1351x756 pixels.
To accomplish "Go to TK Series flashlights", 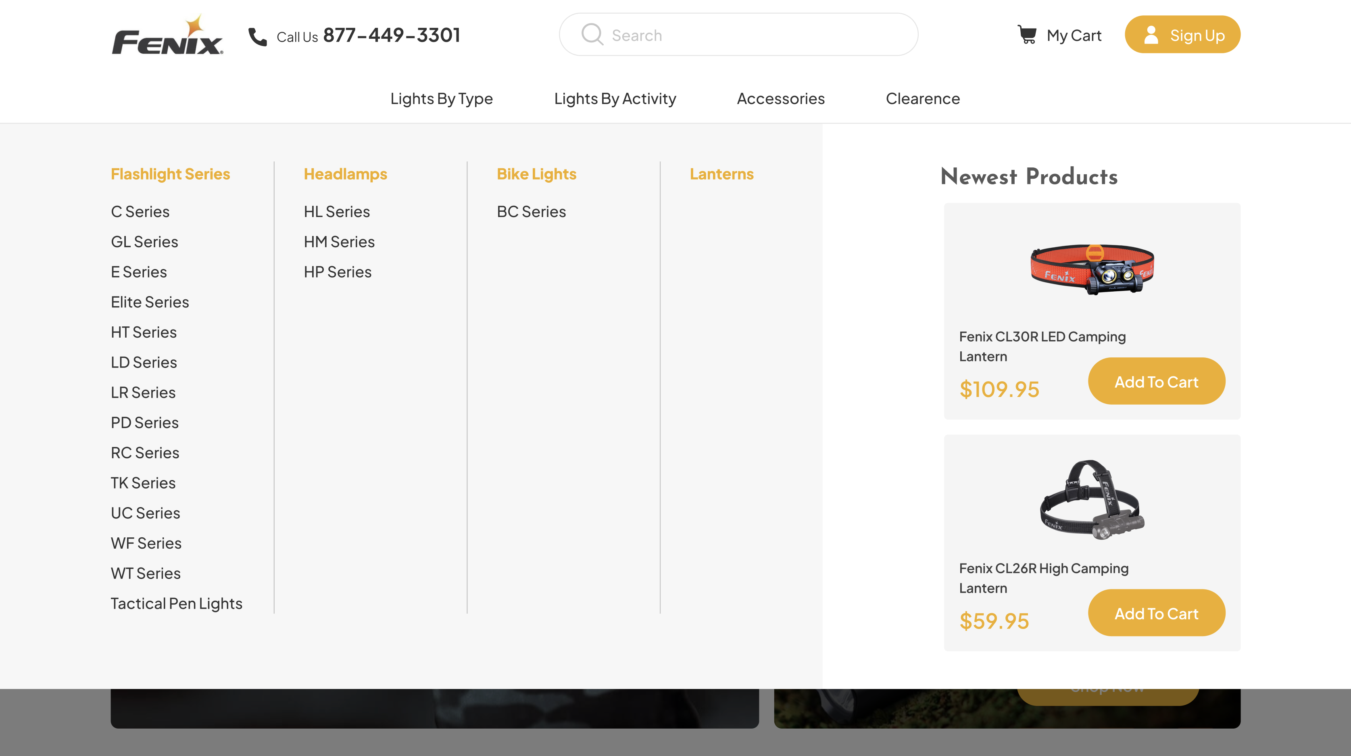I will coord(143,483).
